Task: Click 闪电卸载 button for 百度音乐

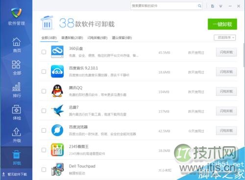Action: 226,72
